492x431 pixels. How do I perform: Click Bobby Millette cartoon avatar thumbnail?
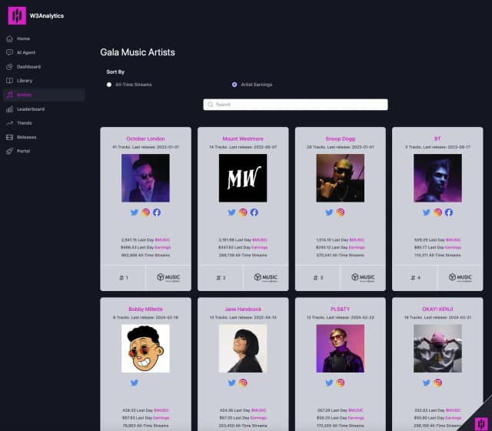click(145, 349)
